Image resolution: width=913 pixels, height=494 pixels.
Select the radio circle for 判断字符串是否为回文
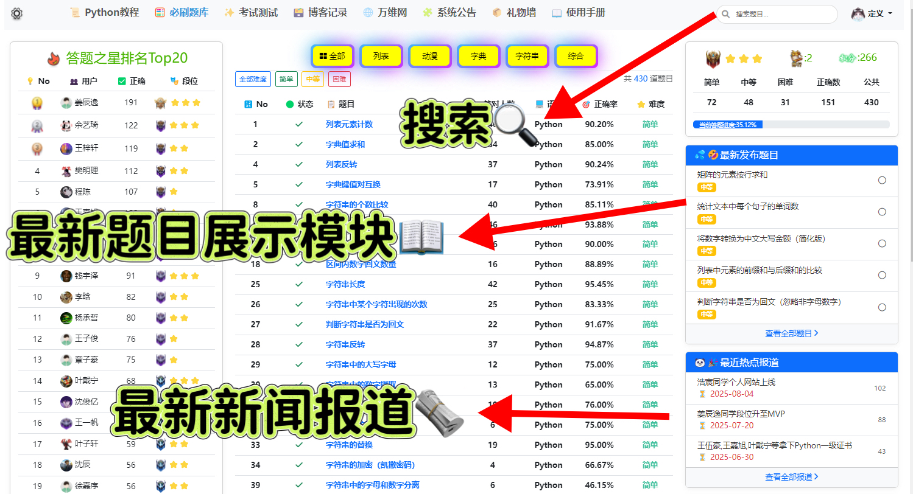pyautogui.click(x=881, y=307)
